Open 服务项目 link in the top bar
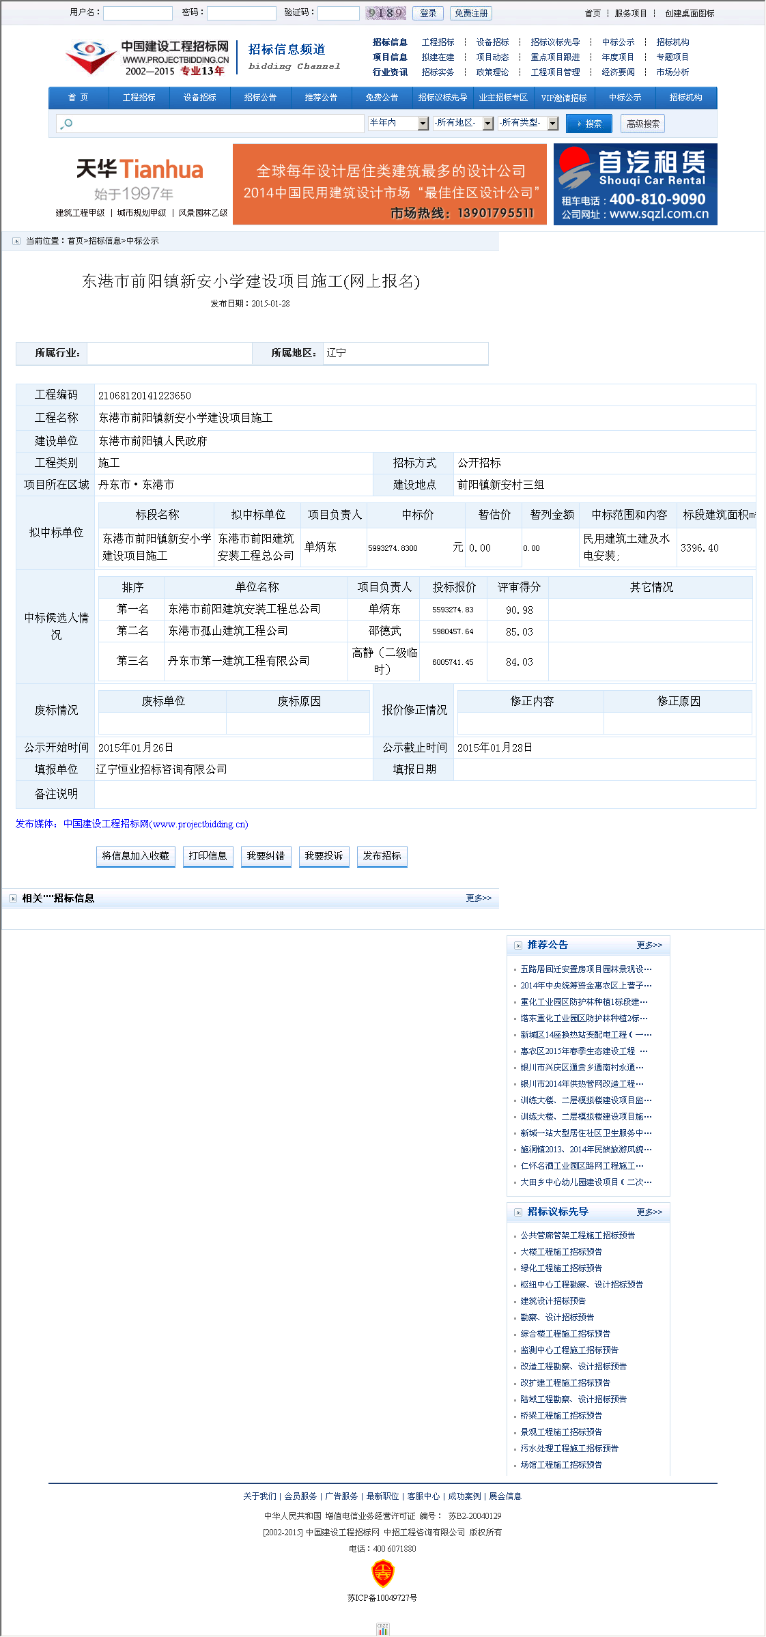The height and width of the screenshot is (1637, 766). click(631, 13)
